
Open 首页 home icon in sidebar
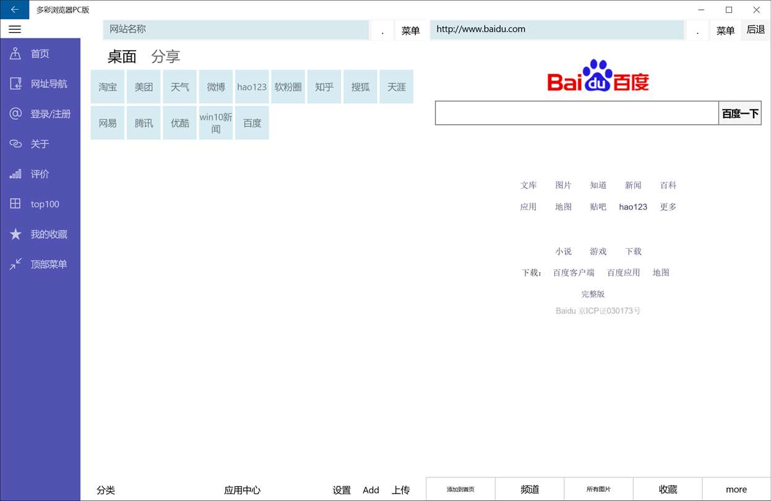[15, 54]
